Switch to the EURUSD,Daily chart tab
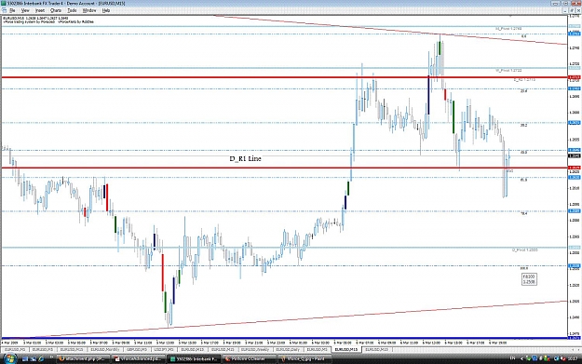The height and width of the screenshot is (364, 582). click(288, 349)
